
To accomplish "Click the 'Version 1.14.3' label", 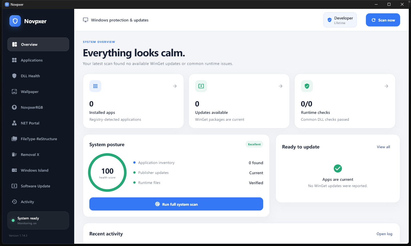I will [18, 236].
